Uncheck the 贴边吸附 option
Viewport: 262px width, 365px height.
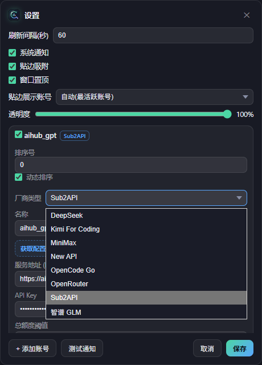coord(13,66)
